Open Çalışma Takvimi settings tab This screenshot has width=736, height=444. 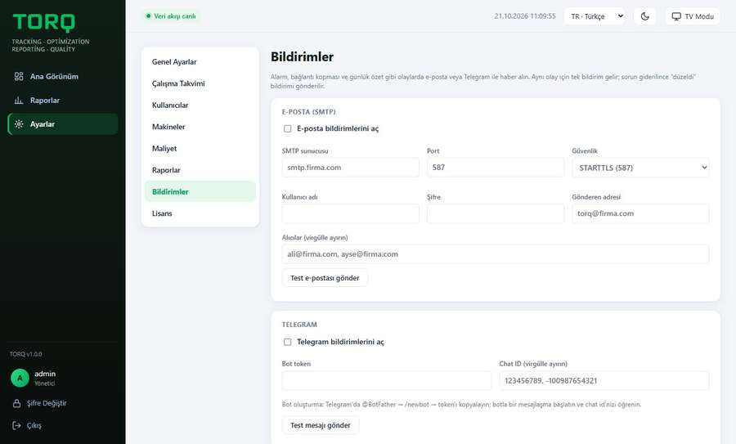point(200,83)
